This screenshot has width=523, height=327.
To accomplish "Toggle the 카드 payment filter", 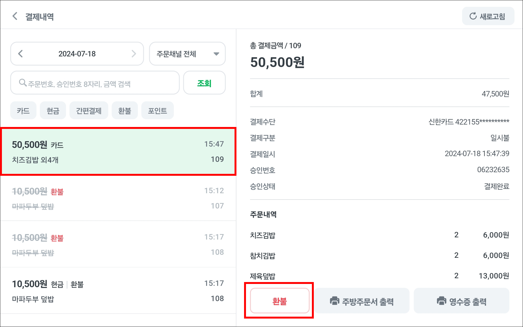I will coord(23,110).
